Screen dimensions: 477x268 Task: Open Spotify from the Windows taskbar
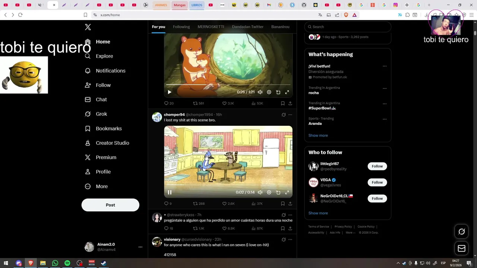[x=67, y=263]
